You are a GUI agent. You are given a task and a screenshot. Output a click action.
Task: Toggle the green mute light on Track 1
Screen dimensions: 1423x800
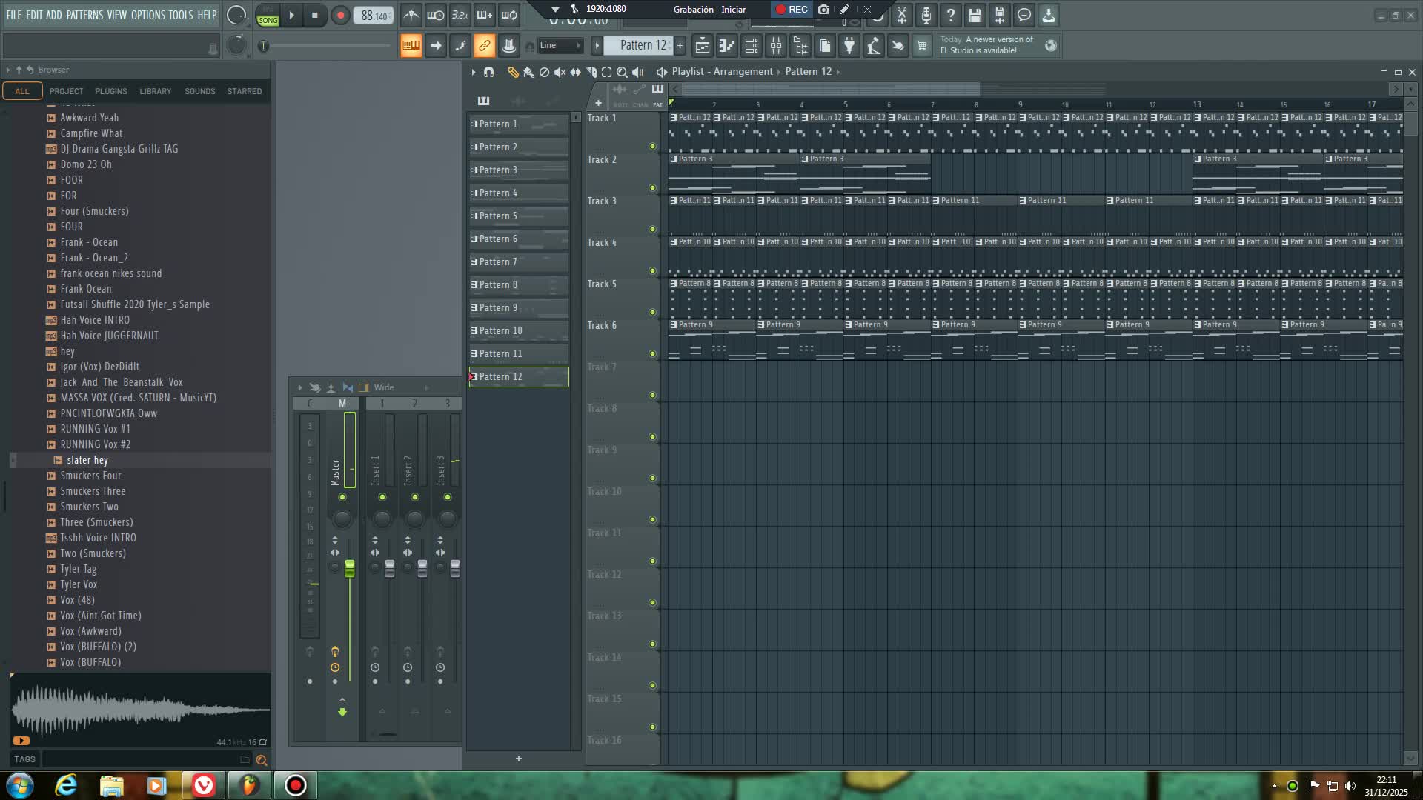(x=651, y=145)
